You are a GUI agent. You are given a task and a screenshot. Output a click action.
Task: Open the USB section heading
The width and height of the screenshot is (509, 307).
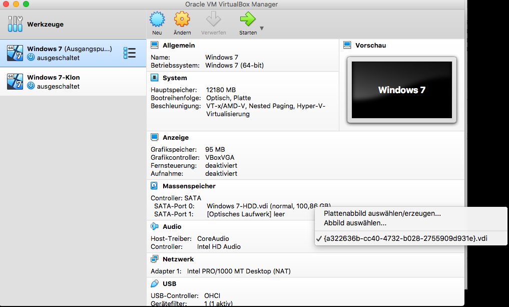pos(170,283)
